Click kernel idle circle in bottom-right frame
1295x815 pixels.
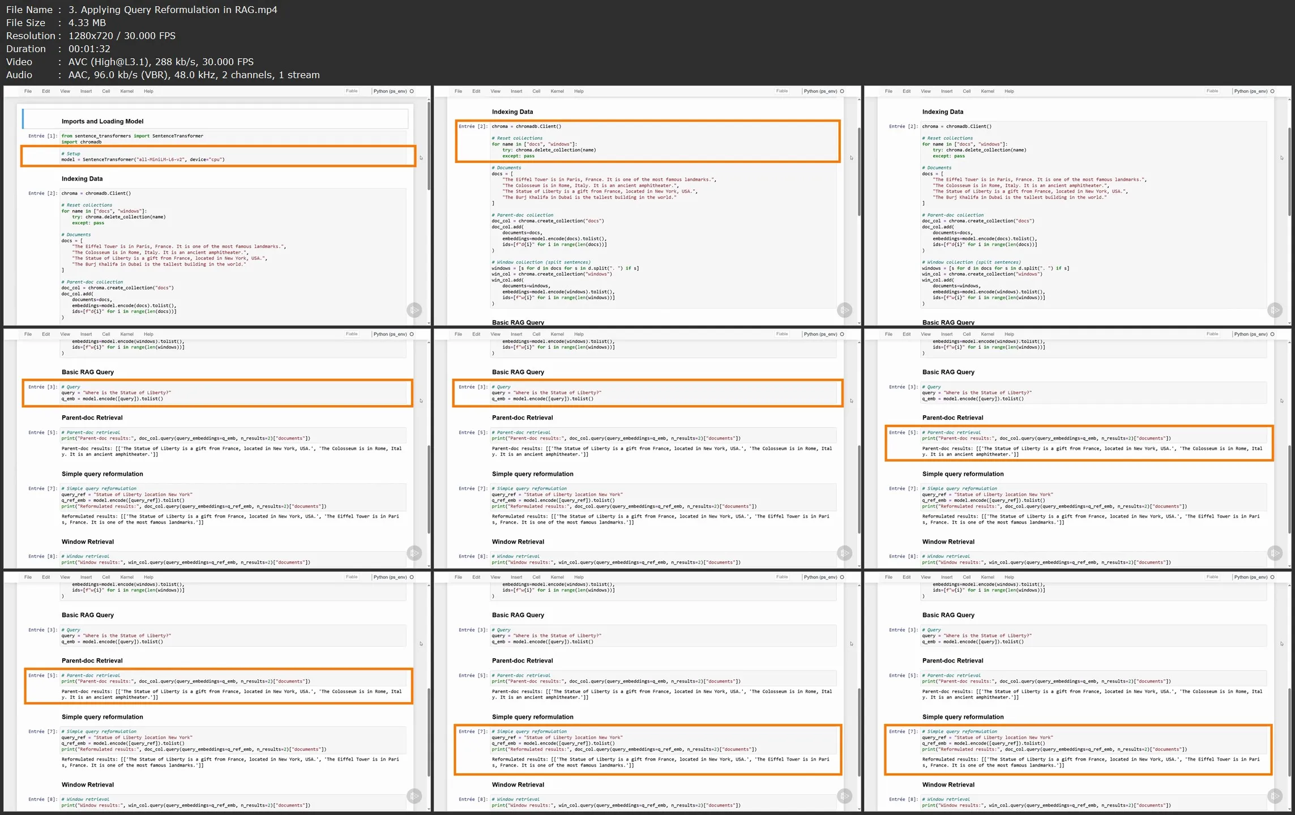click(1272, 577)
